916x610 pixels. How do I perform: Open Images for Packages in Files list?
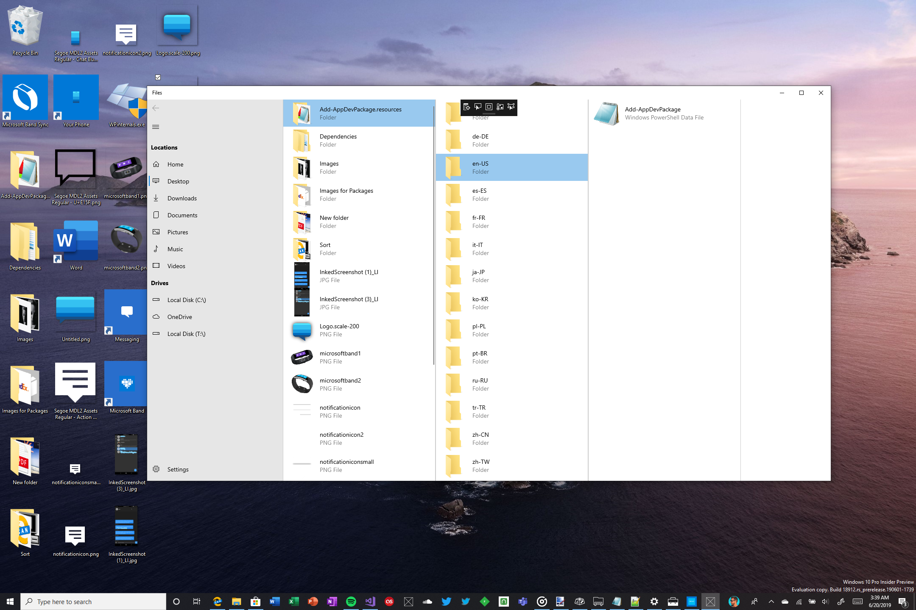359,194
